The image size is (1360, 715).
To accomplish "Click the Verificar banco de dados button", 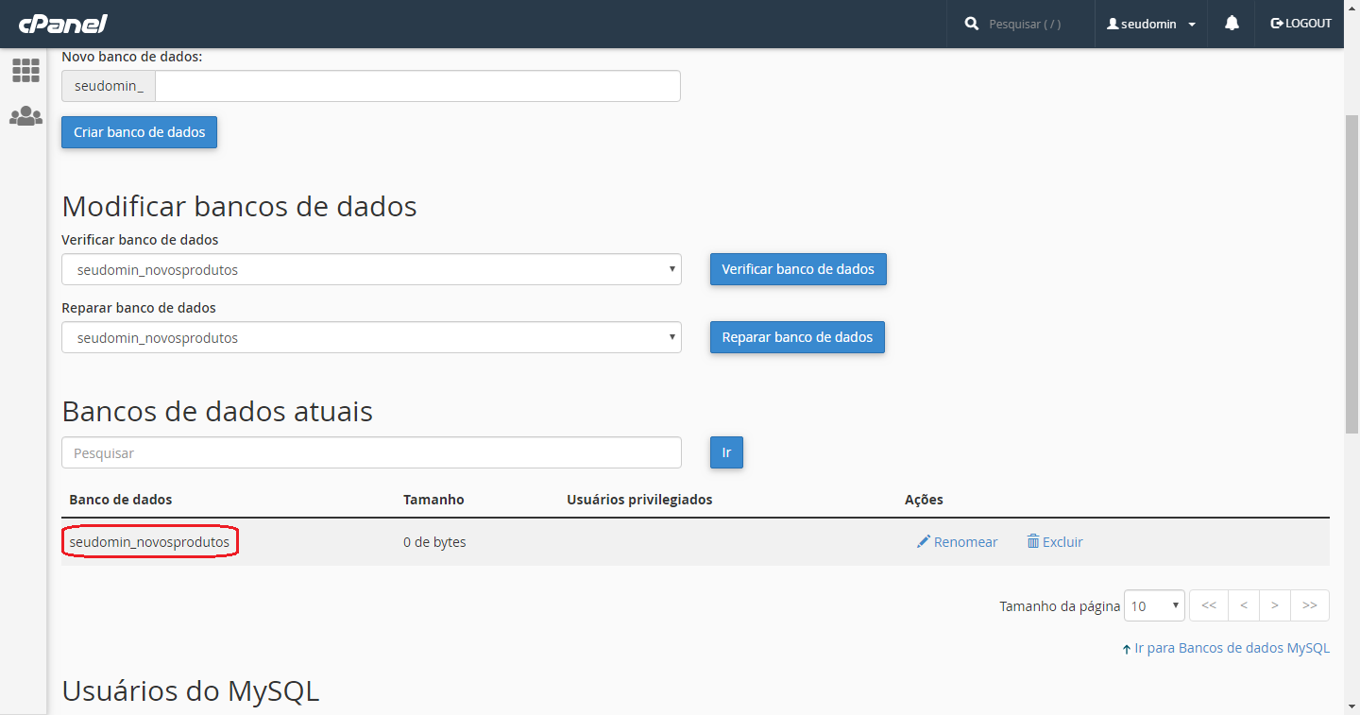I will 798,269.
